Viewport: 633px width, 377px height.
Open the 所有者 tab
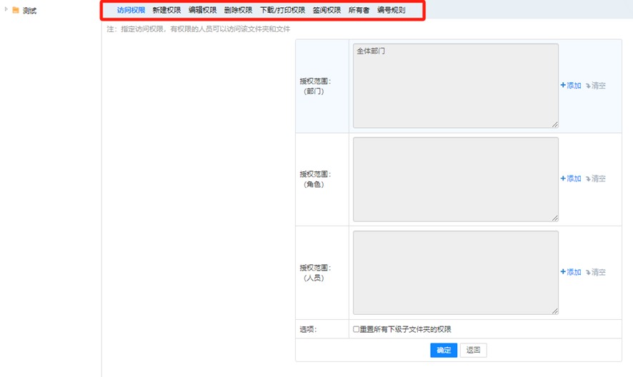pyautogui.click(x=359, y=11)
